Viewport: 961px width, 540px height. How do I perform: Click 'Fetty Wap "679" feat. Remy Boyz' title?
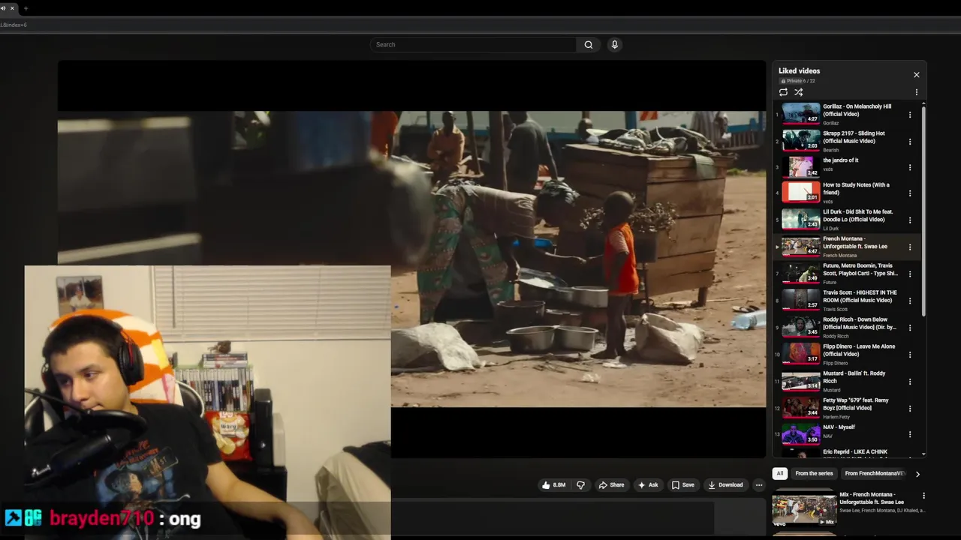click(x=855, y=403)
